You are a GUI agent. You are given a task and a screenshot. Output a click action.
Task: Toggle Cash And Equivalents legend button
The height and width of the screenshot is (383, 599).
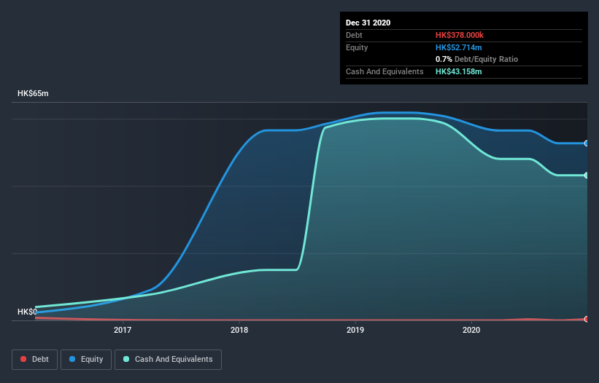pyautogui.click(x=168, y=360)
